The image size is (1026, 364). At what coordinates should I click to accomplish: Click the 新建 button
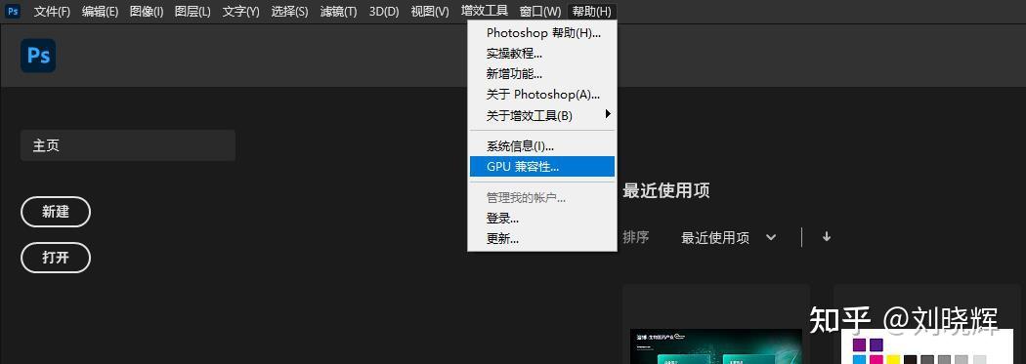[56, 212]
